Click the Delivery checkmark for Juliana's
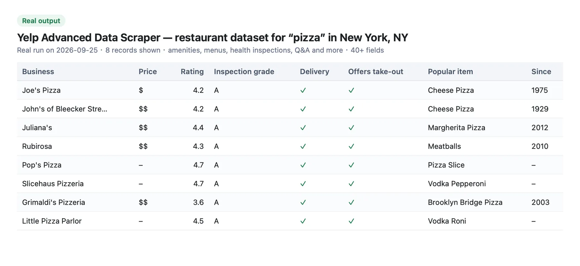Image resolution: width=580 pixels, height=266 pixels. (x=303, y=128)
